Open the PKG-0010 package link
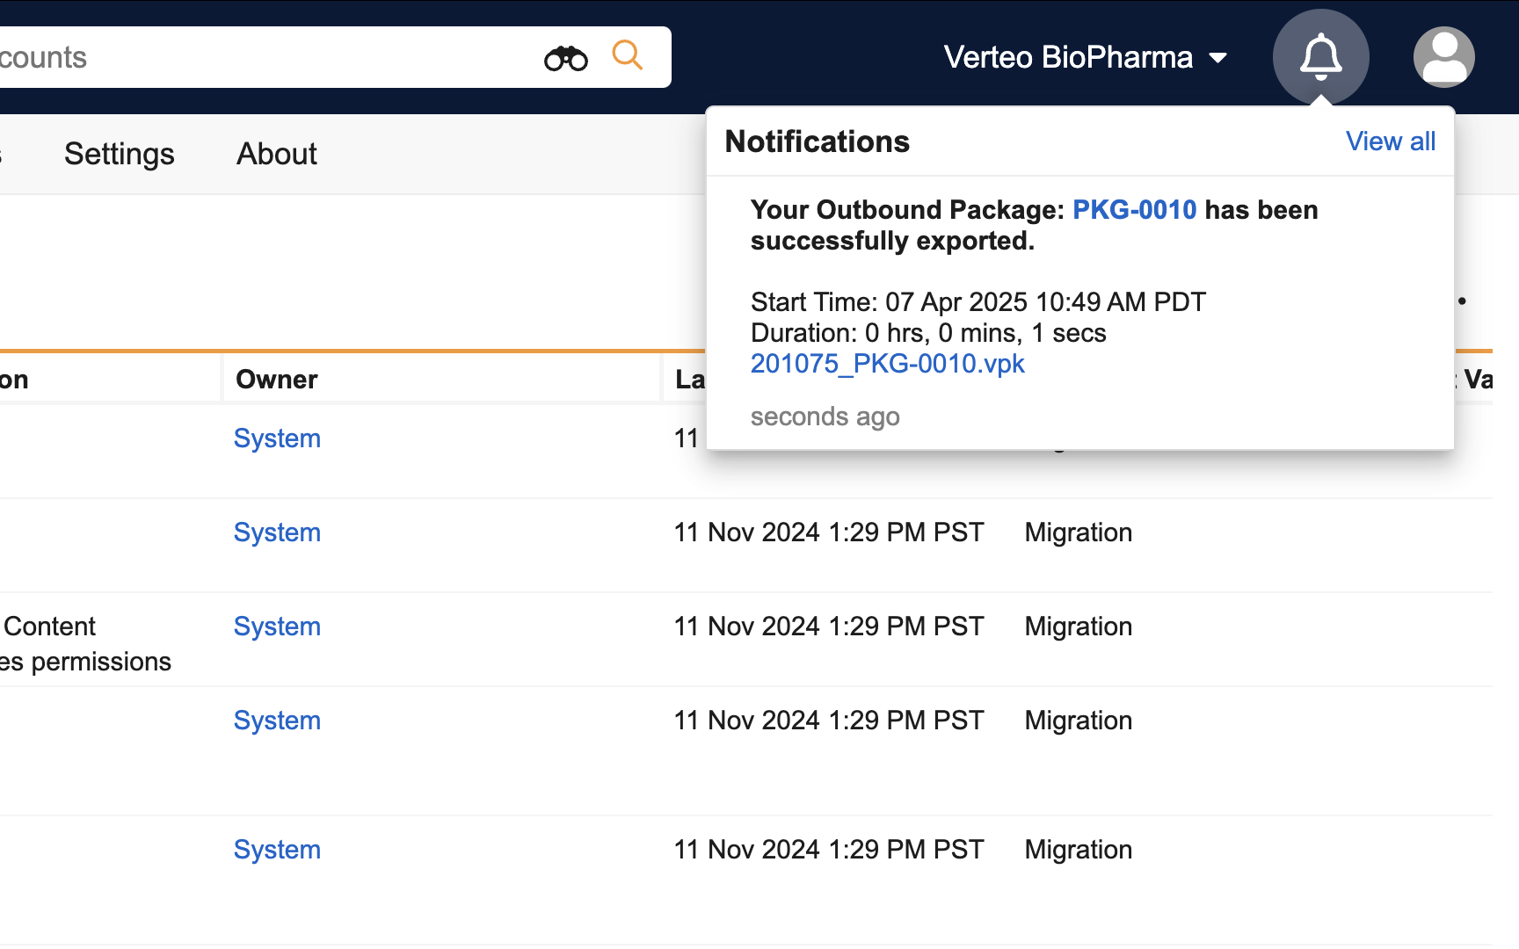The image size is (1519, 949). [1134, 210]
